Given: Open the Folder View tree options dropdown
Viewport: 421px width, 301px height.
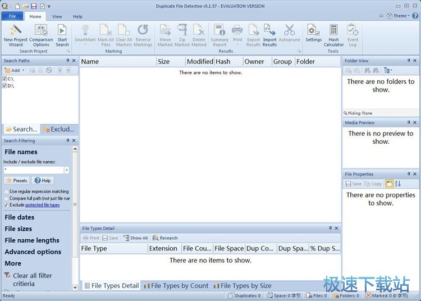Looking at the screenshot, I should pos(388,70).
